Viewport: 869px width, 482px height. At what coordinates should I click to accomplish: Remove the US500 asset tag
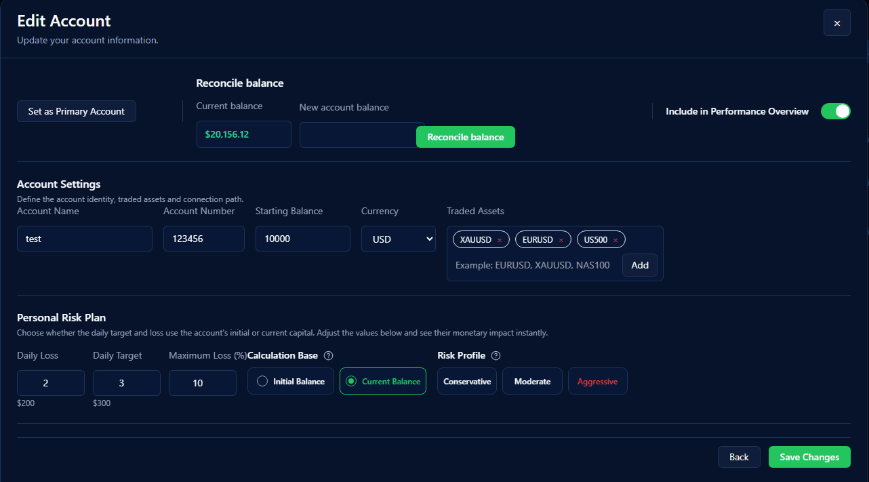[x=615, y=240]
